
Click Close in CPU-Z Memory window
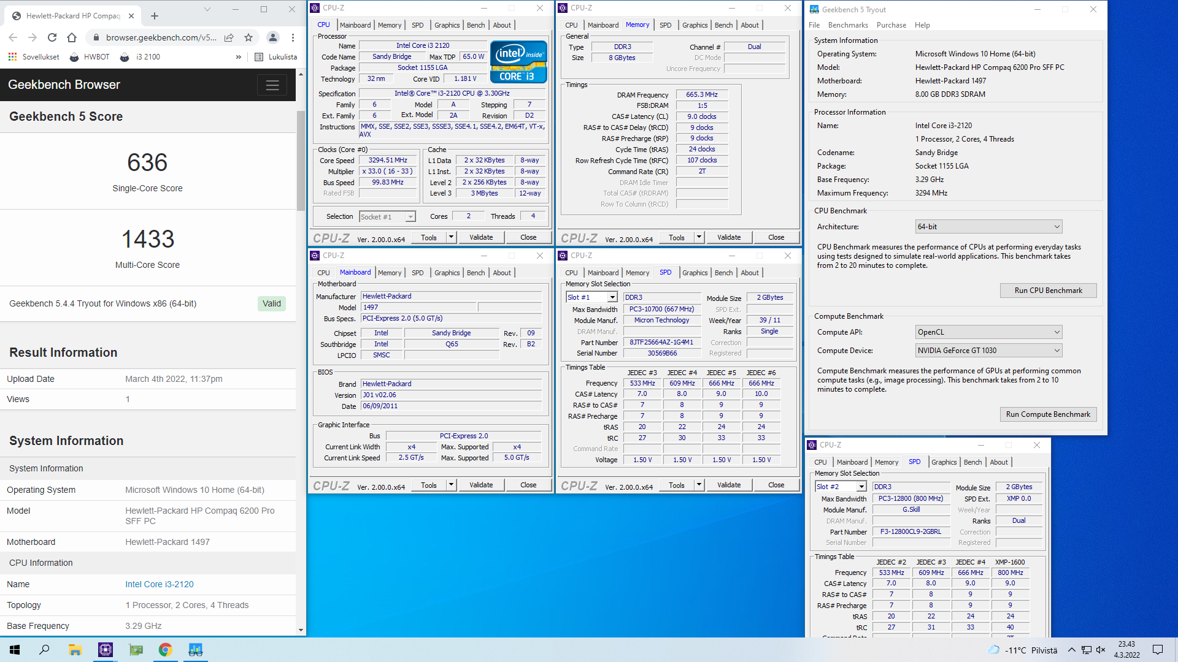776,237
